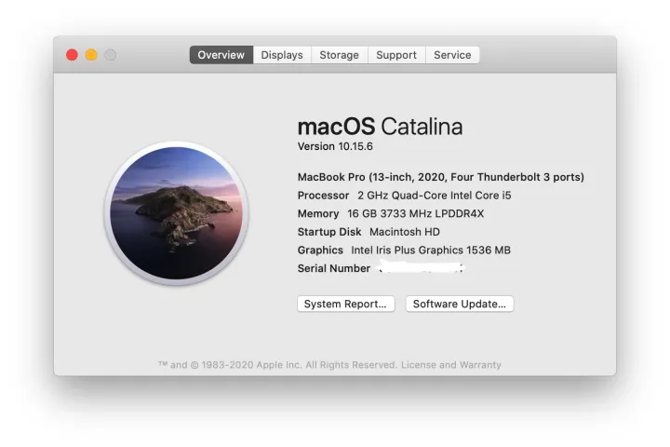Screen dimensions: 670x447
Task: Close the window with the red button
Action: click(x=72, y=55)
